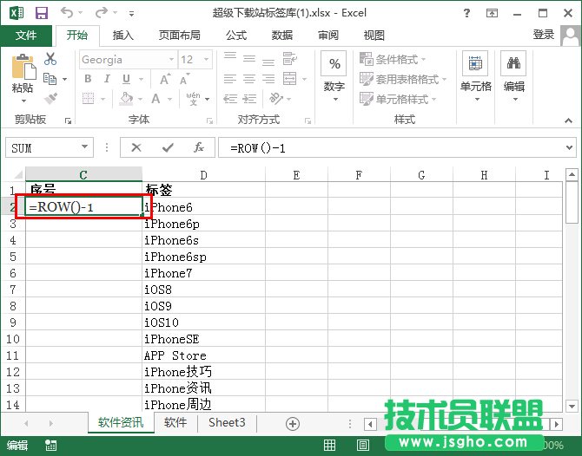The image size is (582, 456).
Task: Toggle wrap text icon
Action: pos(289,59)
